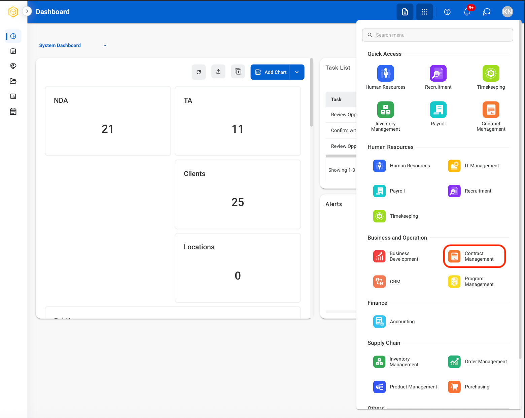525x418 pixels.
Task: Click the Confirm wit task row
Action: pyautogui.click(x=341, y=130)
